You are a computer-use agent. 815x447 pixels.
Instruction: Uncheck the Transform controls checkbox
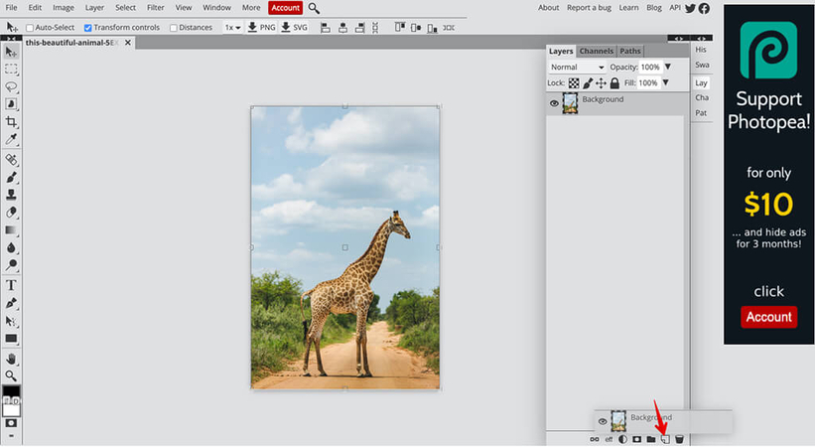pyautogui.click(x=88, y=28)
